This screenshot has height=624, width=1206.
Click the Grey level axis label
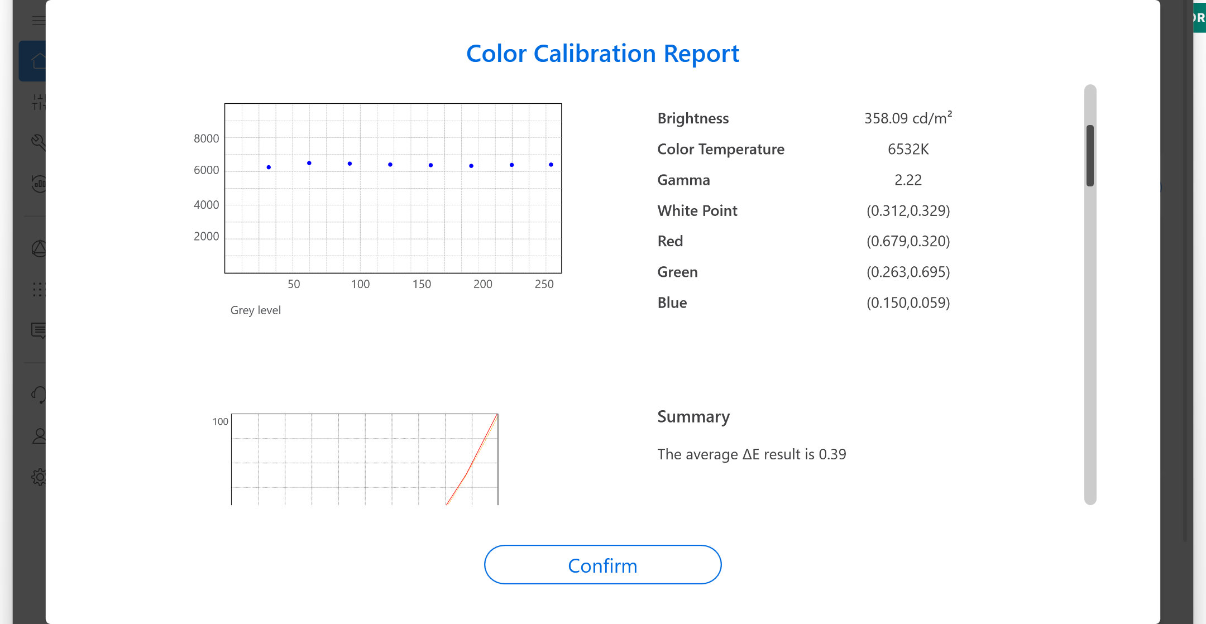[255, 310]
